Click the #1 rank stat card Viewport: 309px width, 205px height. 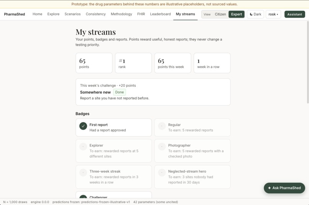tap(133, 63)
